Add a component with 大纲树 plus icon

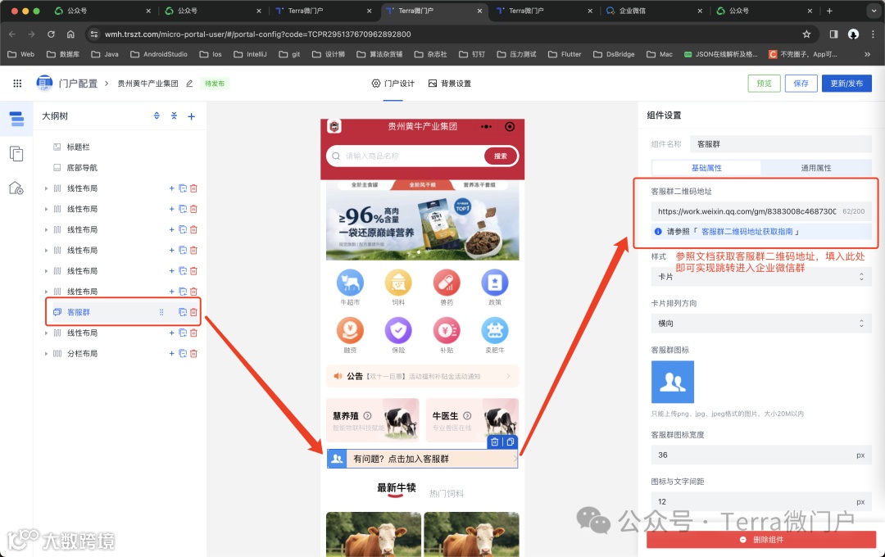[x=191, y=116]
